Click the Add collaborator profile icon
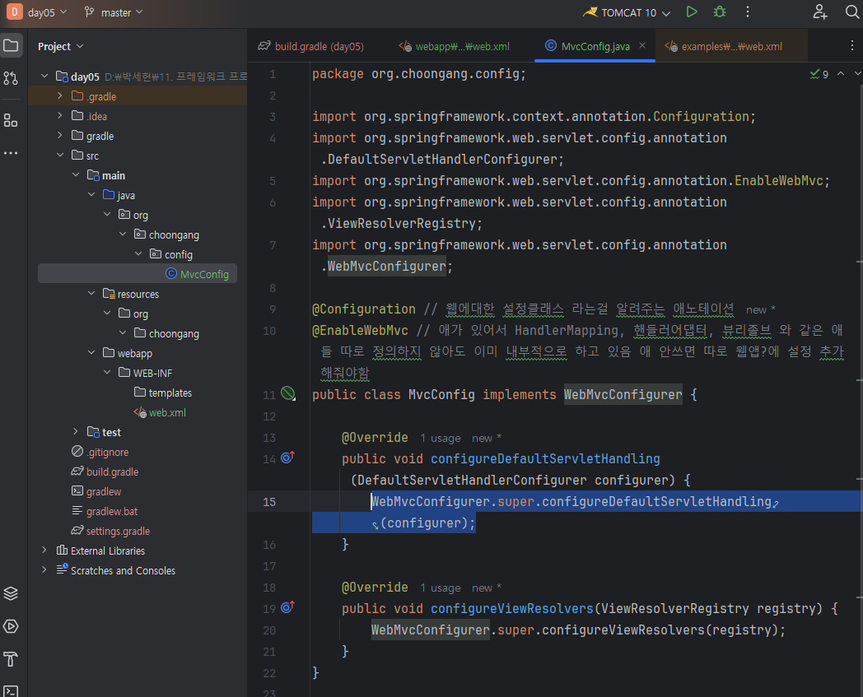 pos(819,12)
